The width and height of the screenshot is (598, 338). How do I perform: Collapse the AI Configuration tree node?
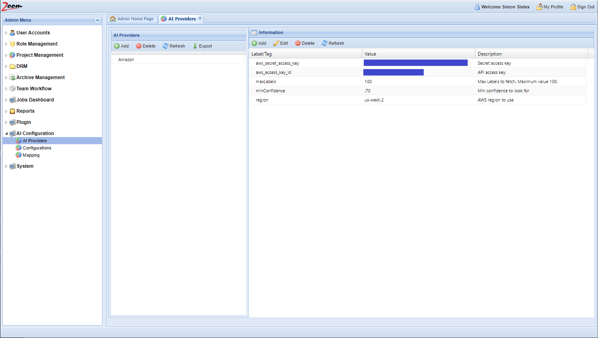(x=6, y=133)
